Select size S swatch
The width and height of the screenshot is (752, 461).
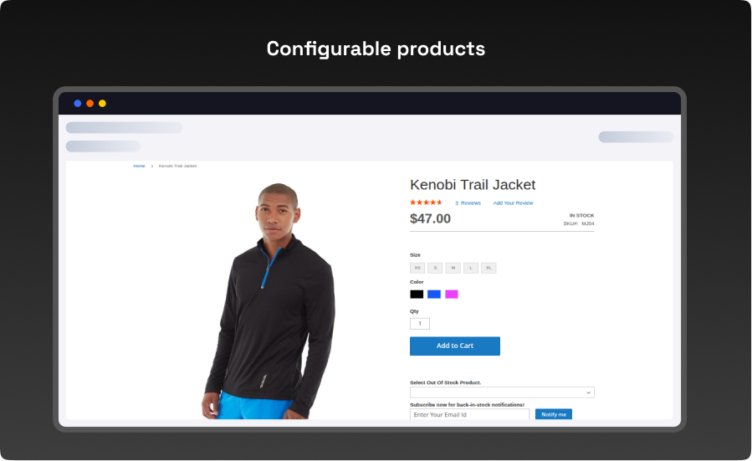(x=435, y=268)
